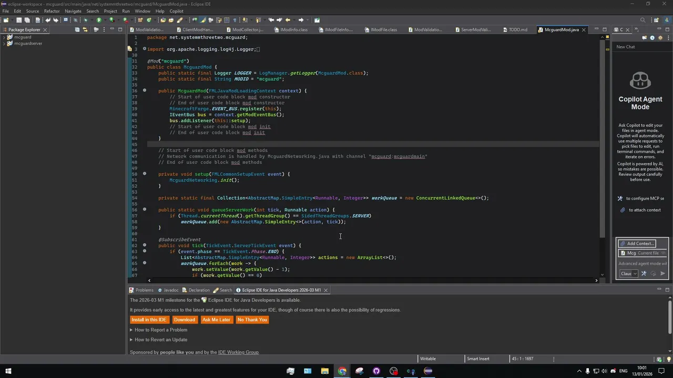Click the Toggle Mark Occurrences highlighter icon
The height and width of the screenshot is (378, 673).
[202, 20]
